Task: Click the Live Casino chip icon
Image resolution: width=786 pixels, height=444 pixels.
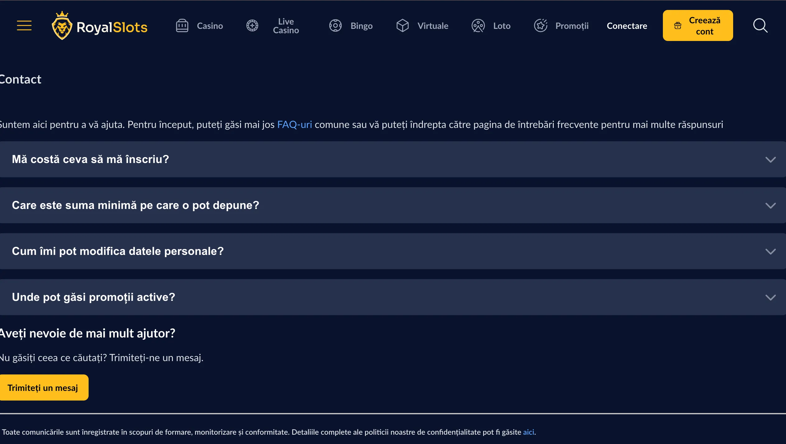Action: (252, 26)
